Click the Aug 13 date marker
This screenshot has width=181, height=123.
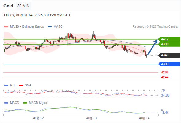click(x=91, y=118)
